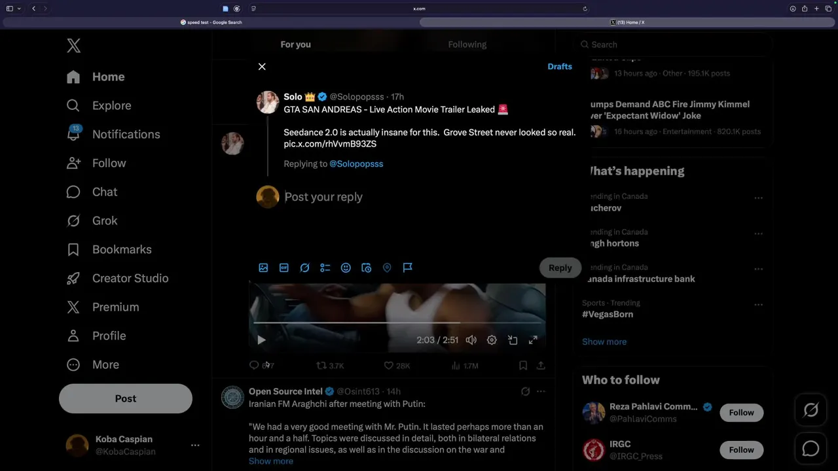Reload page in Safari address bar
838x471 pixels.
click(x=585, y=9)
